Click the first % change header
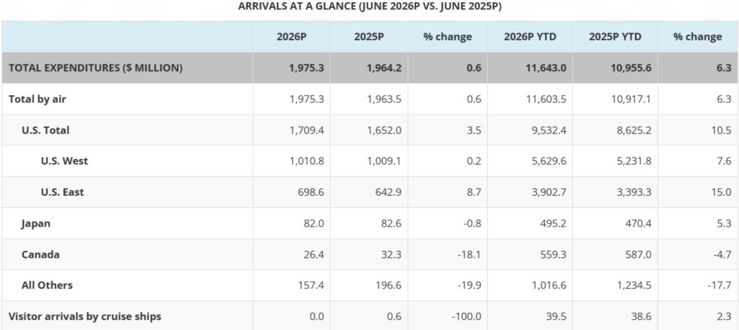Viewport: 739px width, 330px height. click(447, 37)
